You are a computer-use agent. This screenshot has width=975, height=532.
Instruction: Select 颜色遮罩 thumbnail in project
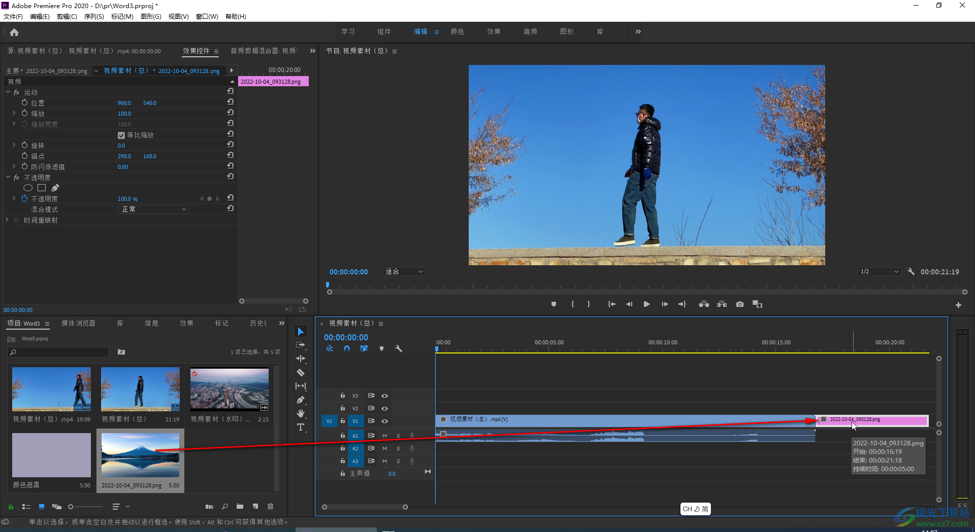click(51, 455)
